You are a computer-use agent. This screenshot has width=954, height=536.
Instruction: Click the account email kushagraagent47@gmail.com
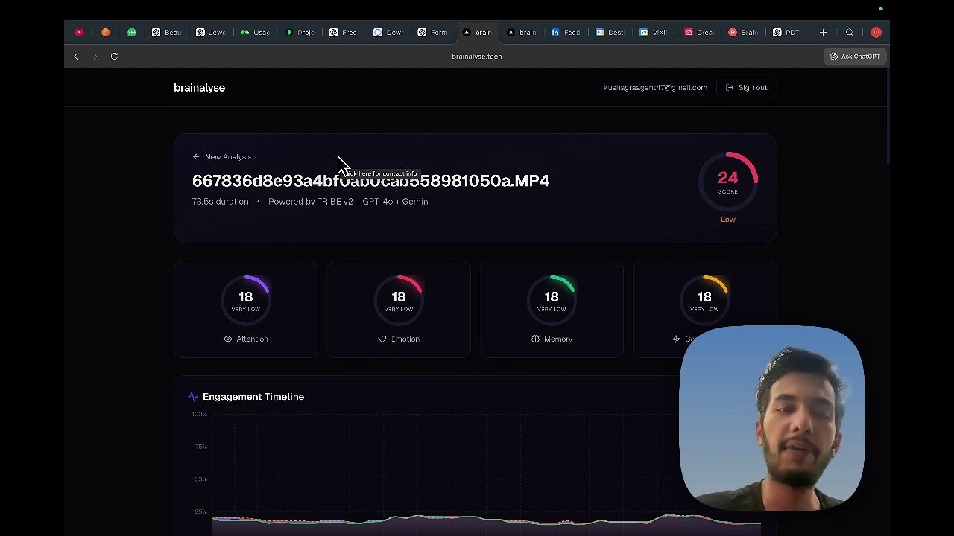(655, 87)
